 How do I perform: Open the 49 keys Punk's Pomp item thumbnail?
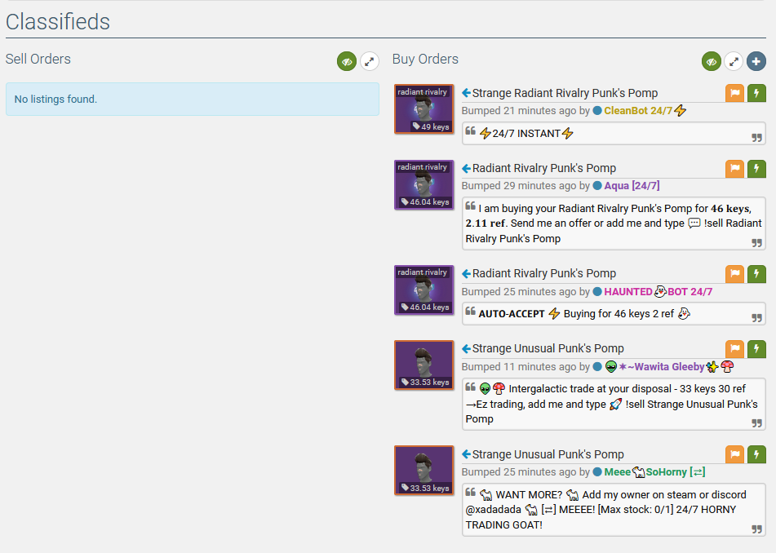coord(424,109)
